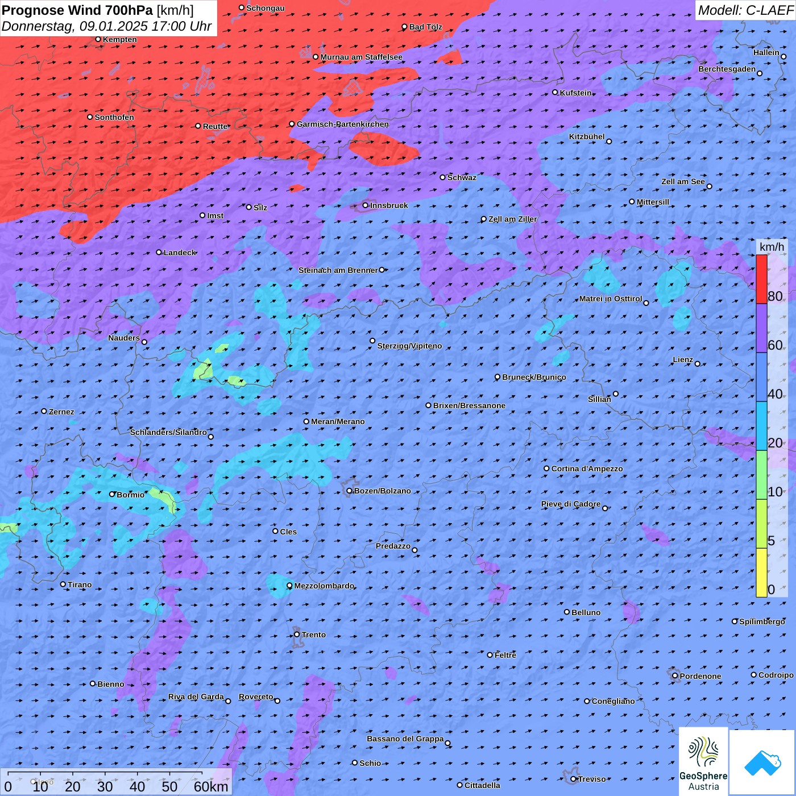This screenshot has width=796, height=796.
Task: Click the blue cloud arrow logo
Action: click(x=762, y=762)
